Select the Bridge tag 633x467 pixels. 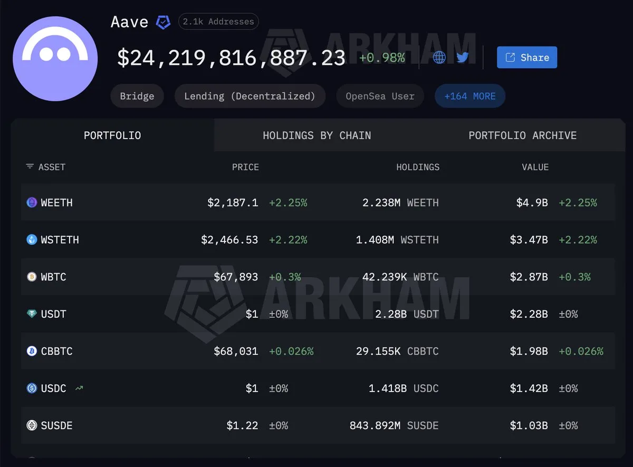pos(137,96)
